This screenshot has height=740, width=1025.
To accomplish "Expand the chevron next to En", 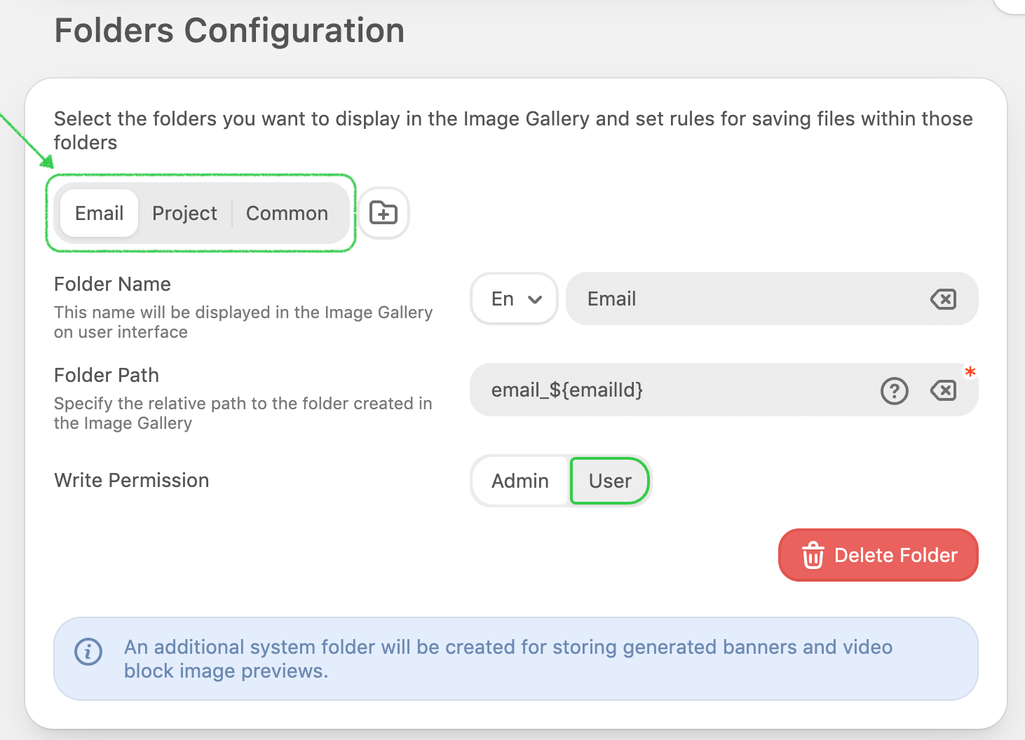I will (x=535, y=300).
